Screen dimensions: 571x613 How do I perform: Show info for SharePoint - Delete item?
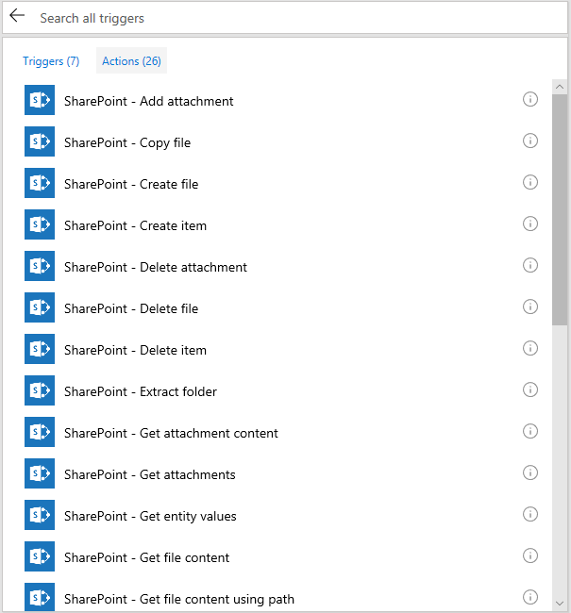click(x=530, y=348)
